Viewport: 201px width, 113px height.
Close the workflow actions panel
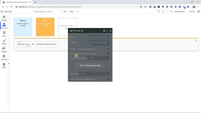tap(196, 41)
